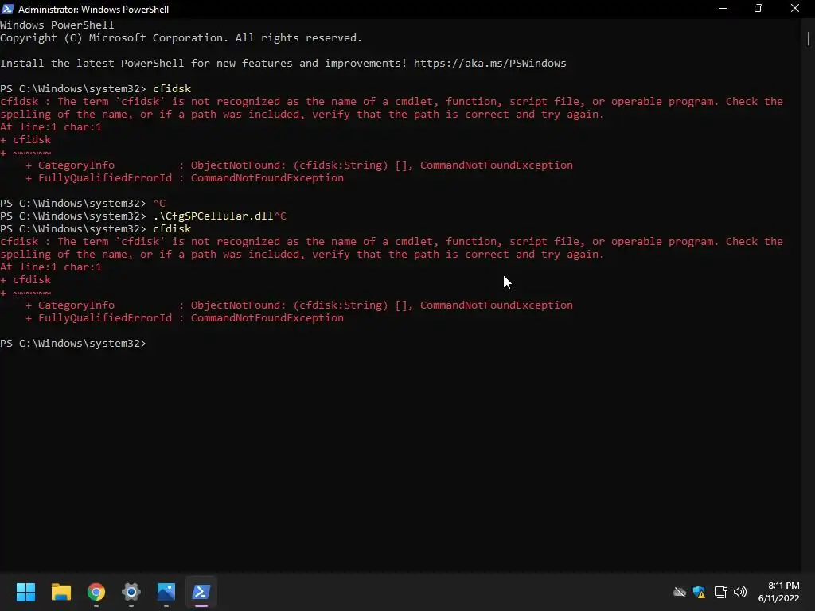
Task: Click 'Windows PowerShell' first output line
Action: 57,25
